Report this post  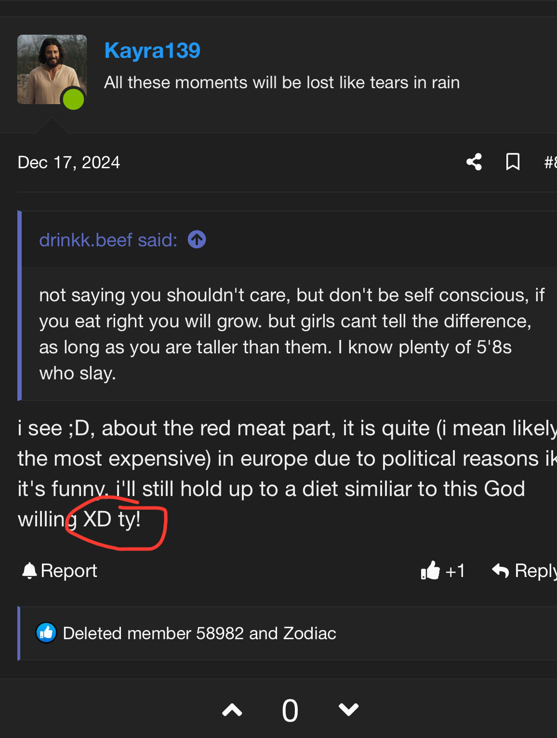point(60,571)
